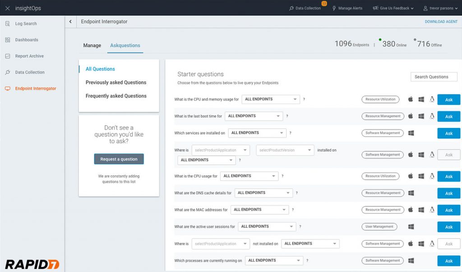
Task: Open Log Search in the sidebar
Action: coord(26,23)
